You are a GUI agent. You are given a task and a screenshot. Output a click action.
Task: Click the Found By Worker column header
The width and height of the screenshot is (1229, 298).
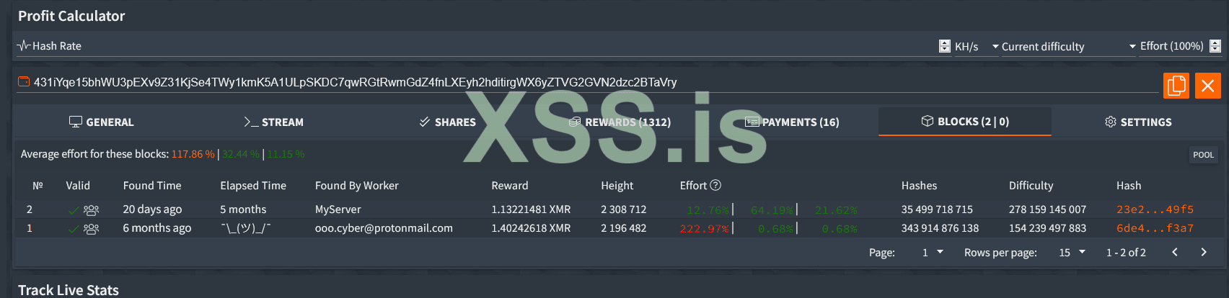pos(357,185)
